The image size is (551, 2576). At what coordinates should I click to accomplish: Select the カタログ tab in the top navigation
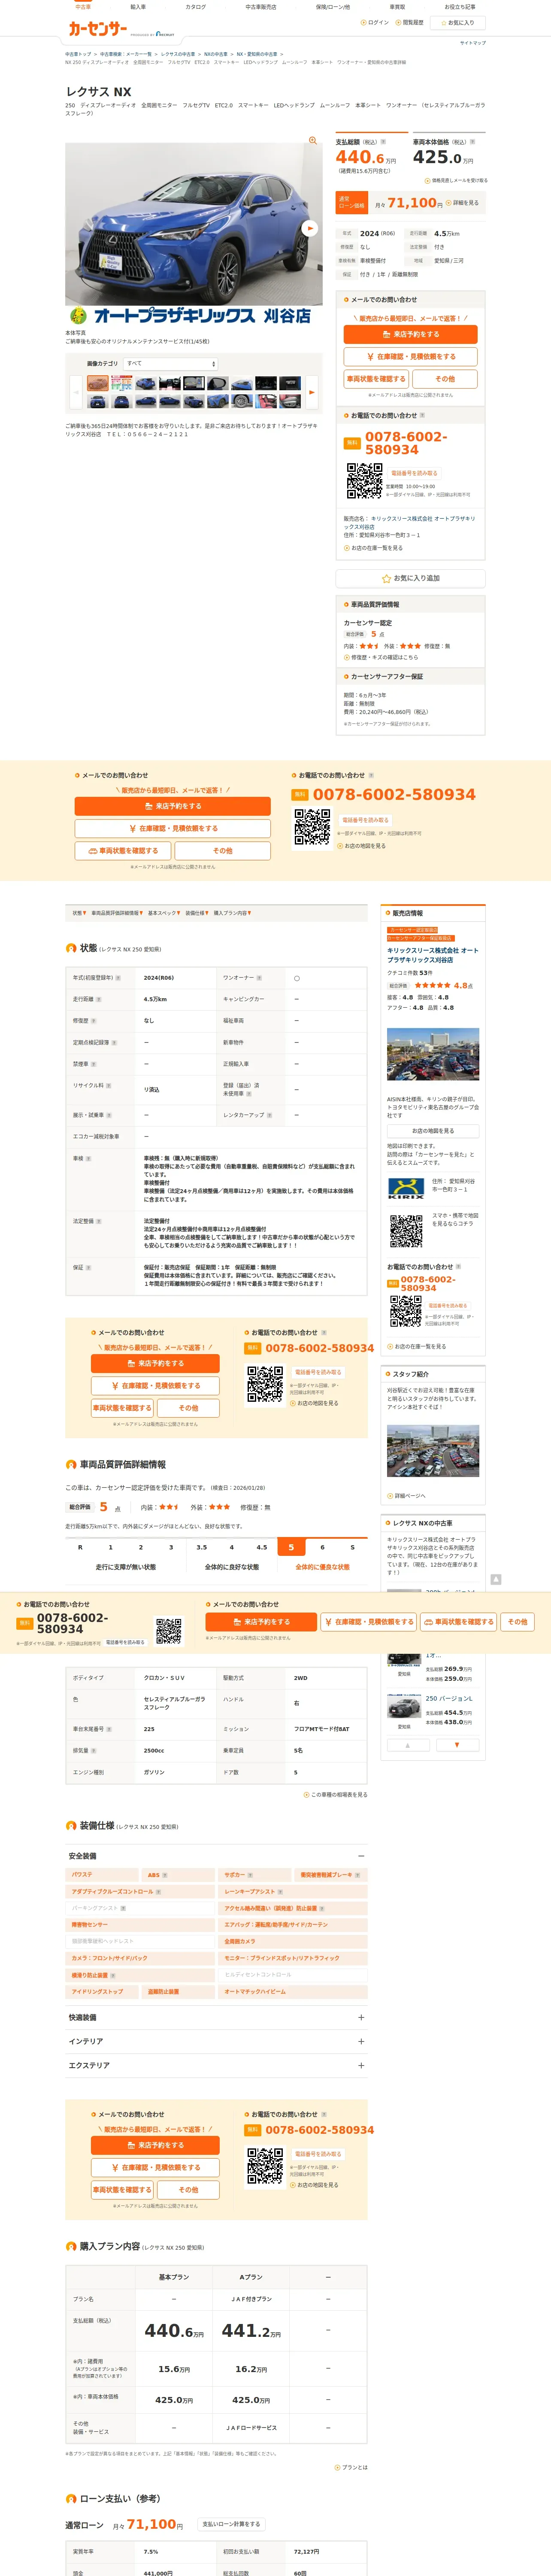pos(196,7)
